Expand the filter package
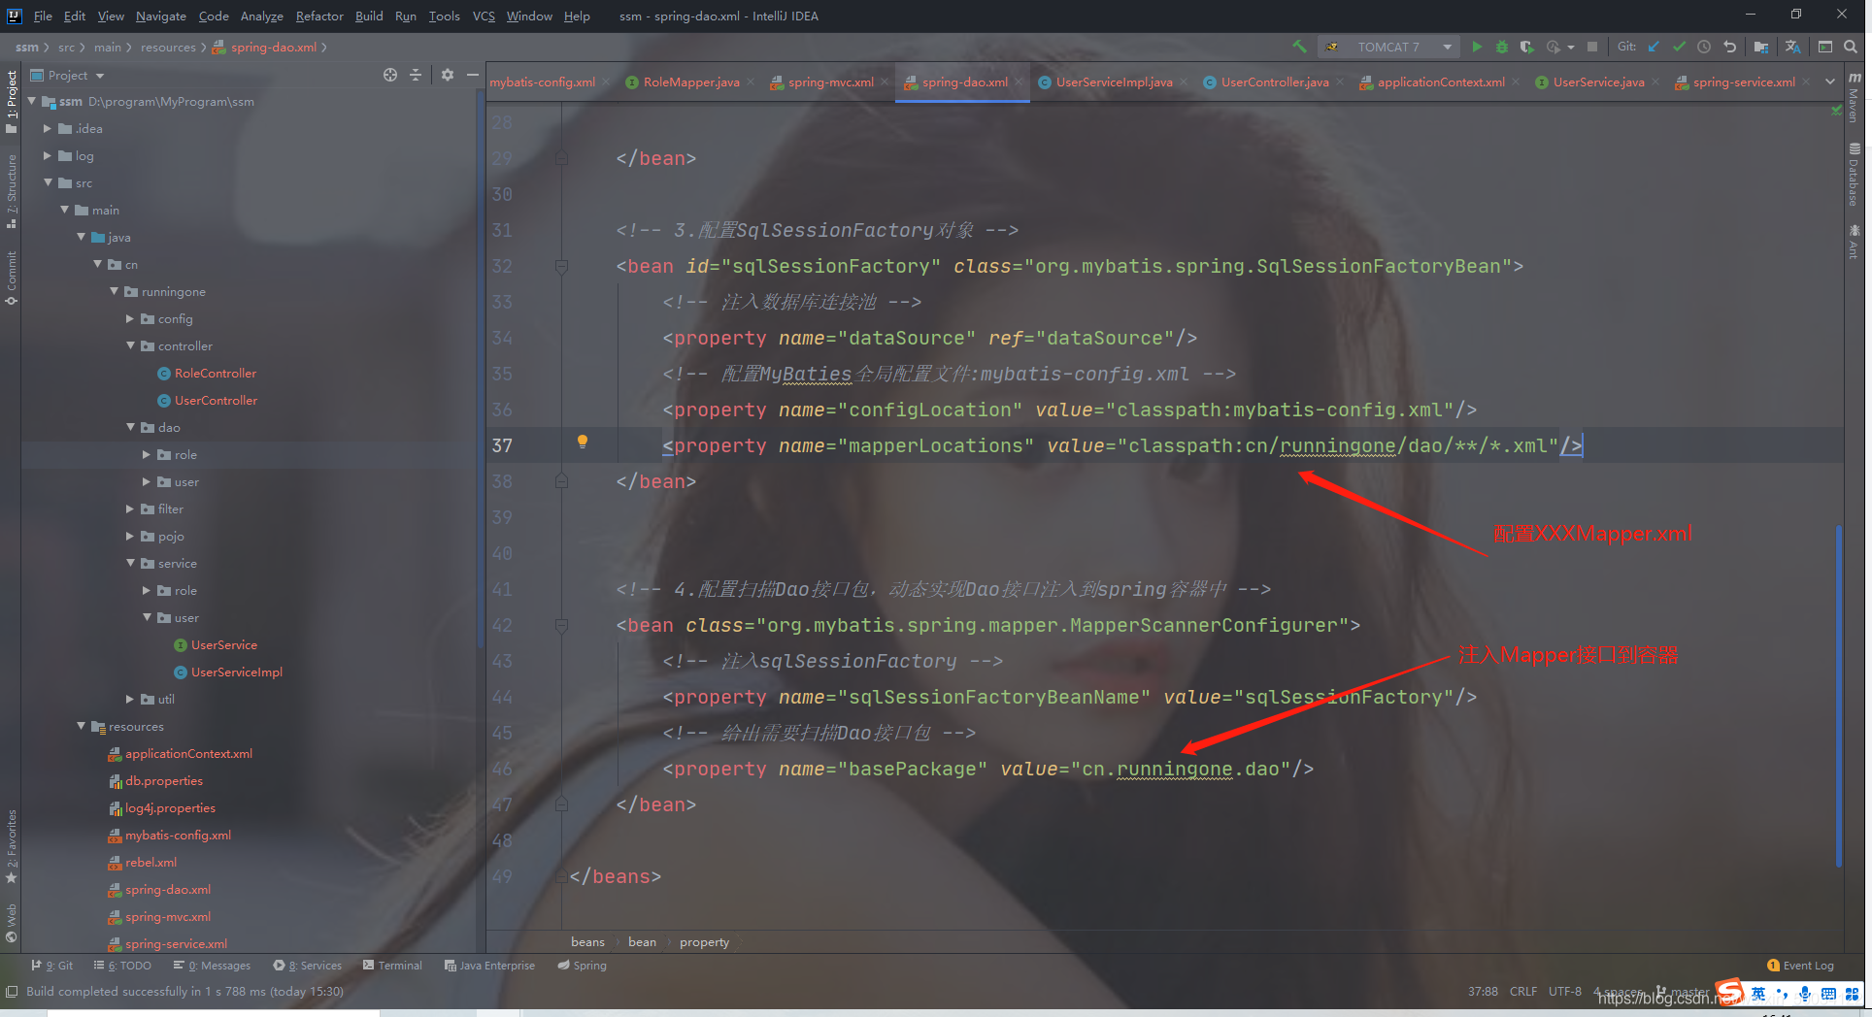The image size is (1872, 1017). pos(130,508)
